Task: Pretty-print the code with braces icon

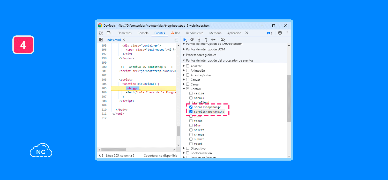Action: click(x=101, y=155)
